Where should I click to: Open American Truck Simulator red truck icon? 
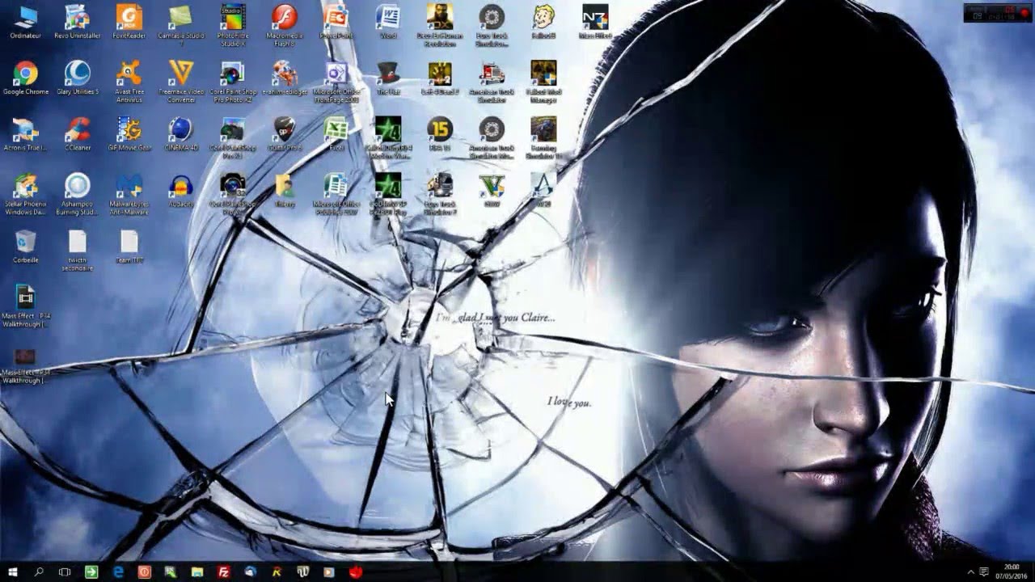492,82
